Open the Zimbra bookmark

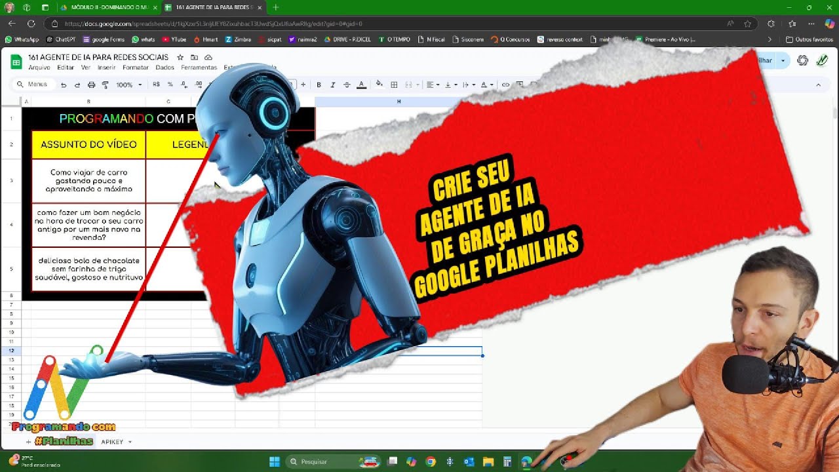238,39
